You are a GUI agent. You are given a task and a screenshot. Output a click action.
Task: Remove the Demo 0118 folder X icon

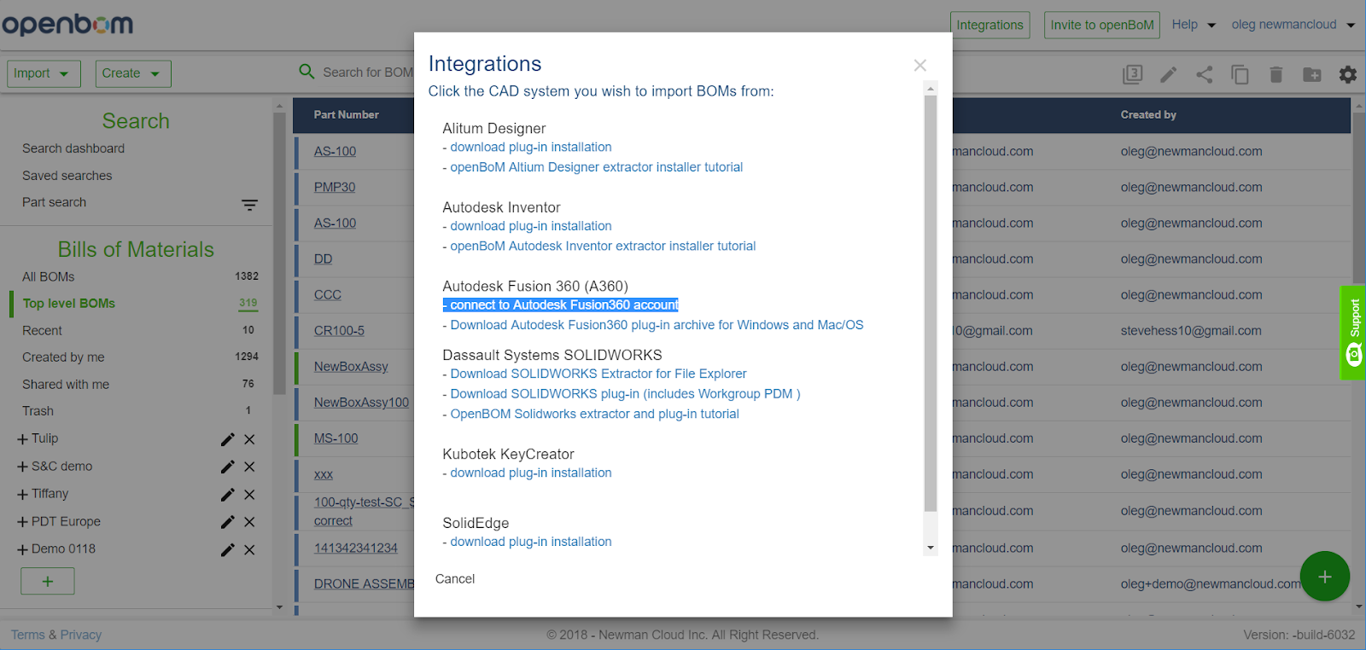[249, 550]
